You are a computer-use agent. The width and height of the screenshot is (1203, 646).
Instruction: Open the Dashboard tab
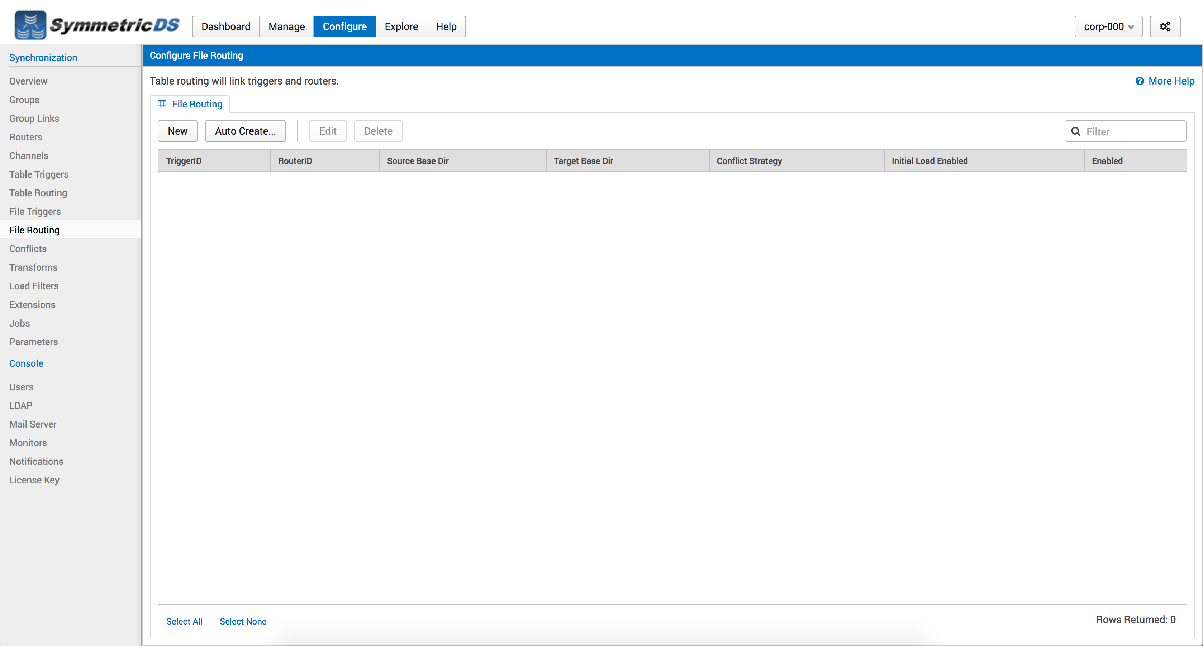pos(225,26)
